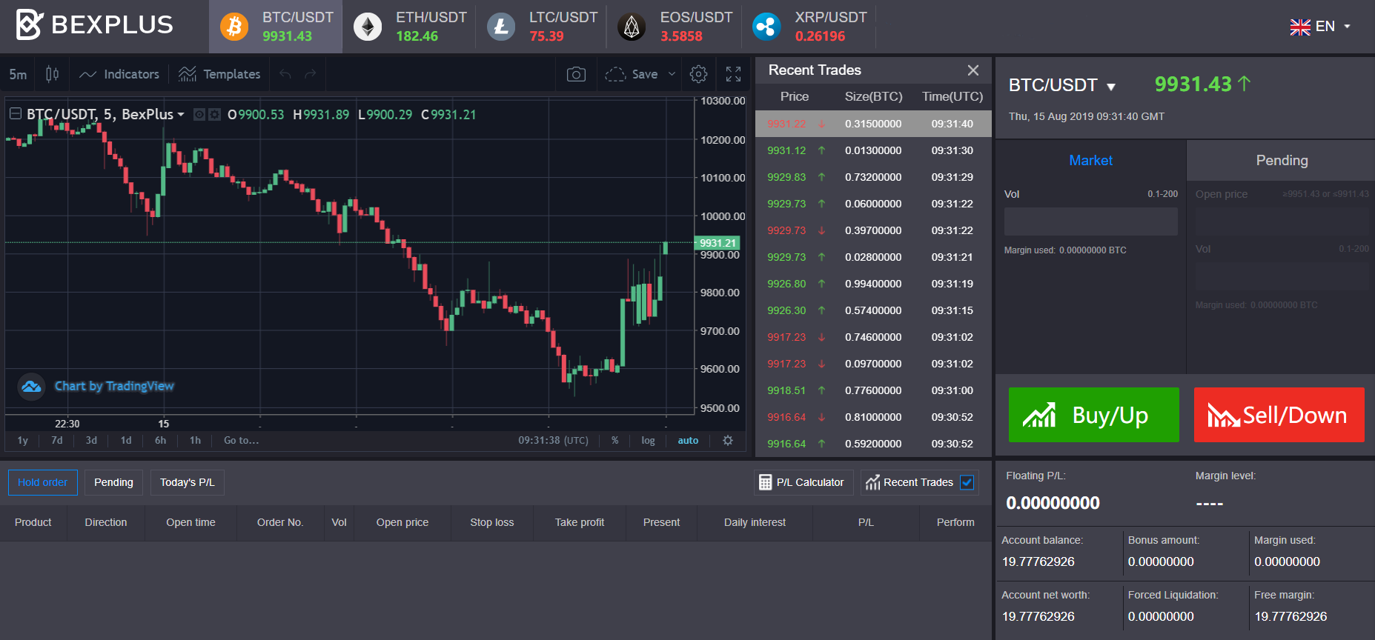Toggle fullscreen chart mode

point(733,74)
